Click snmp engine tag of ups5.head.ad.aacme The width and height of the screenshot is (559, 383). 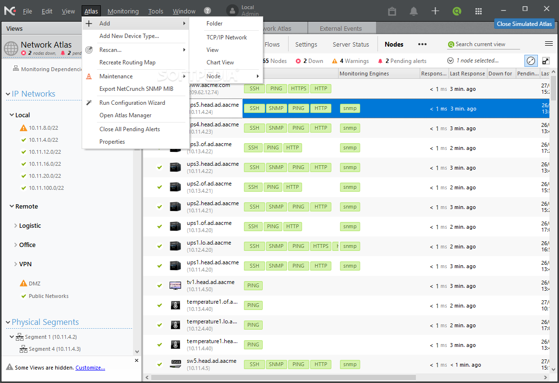[x=350, y=109]
